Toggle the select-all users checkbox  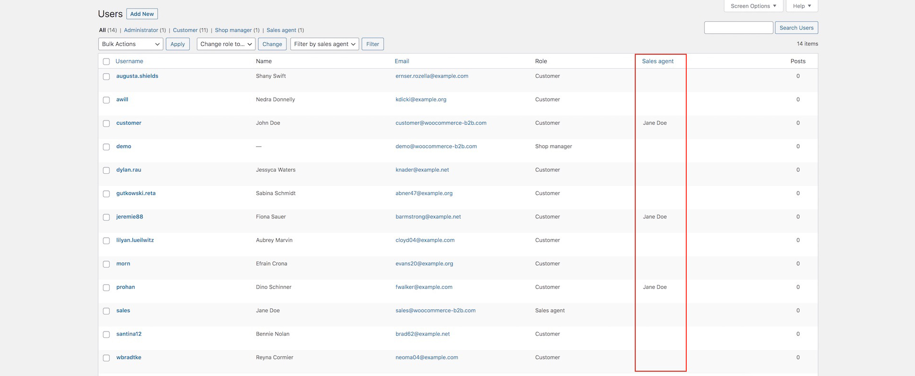[x=106, y=61]
